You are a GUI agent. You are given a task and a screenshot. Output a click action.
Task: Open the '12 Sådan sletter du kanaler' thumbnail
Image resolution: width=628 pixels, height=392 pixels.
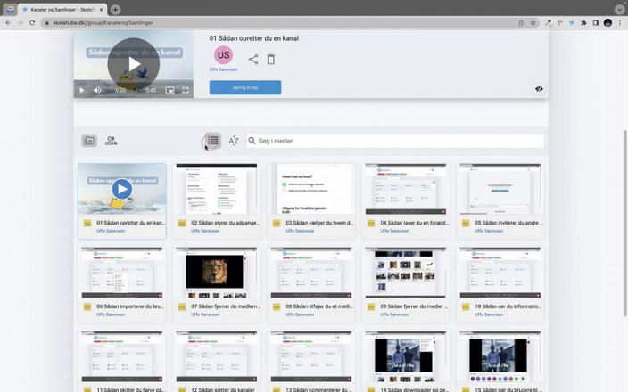(217, 356)
